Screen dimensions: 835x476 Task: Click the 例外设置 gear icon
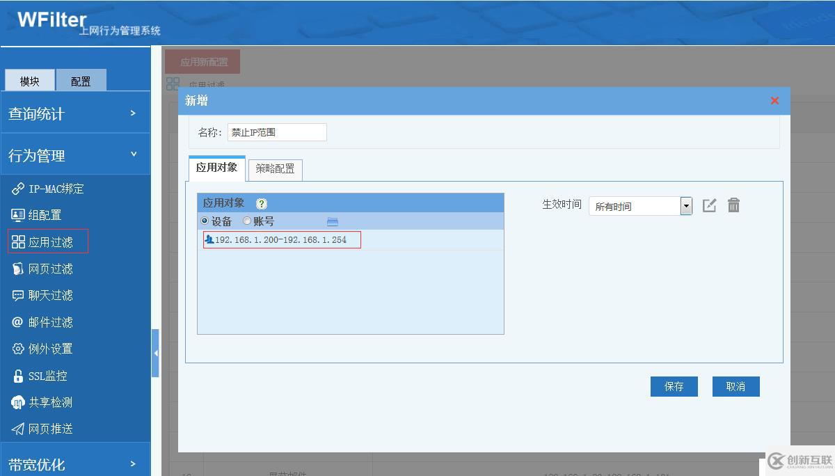18,349
